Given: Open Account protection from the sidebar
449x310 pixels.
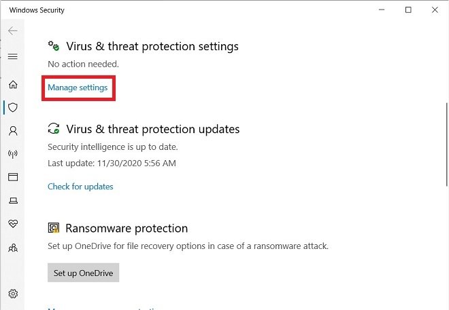Looking at the screenshot, I should (x=13, y=131).
